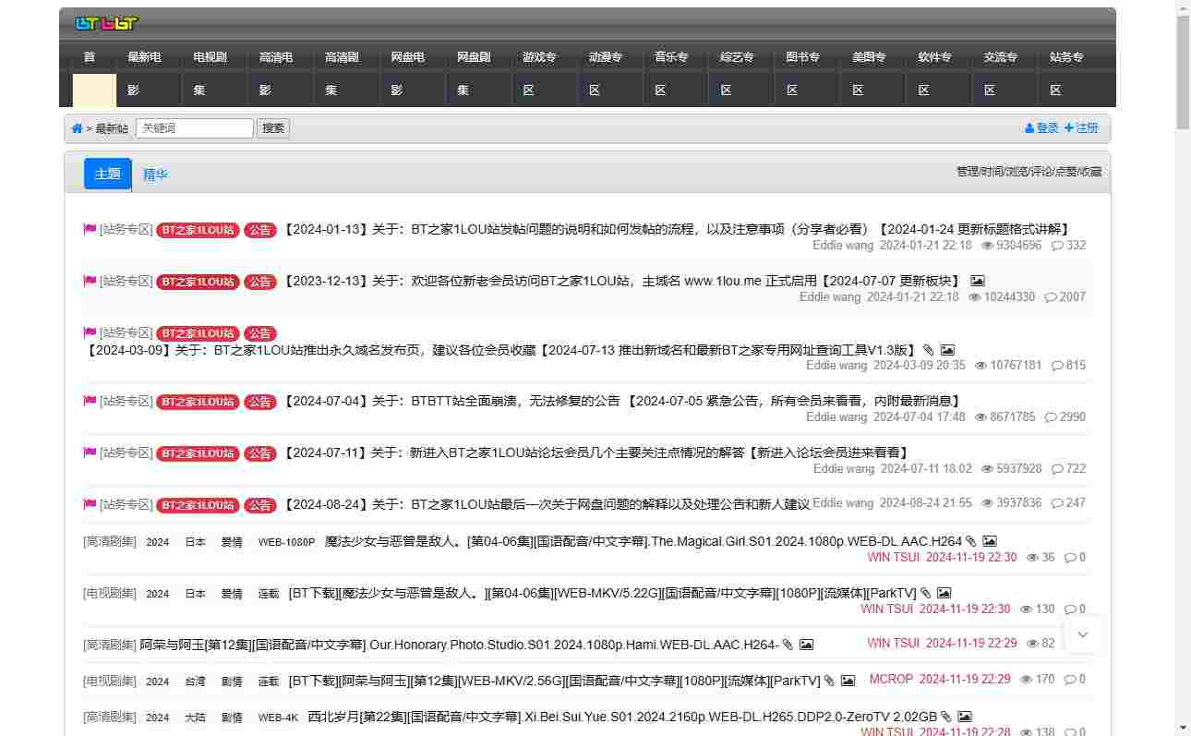Click the paperclip icon on the 2024-03-09 announcement
1191x736 pixels.
929,350
